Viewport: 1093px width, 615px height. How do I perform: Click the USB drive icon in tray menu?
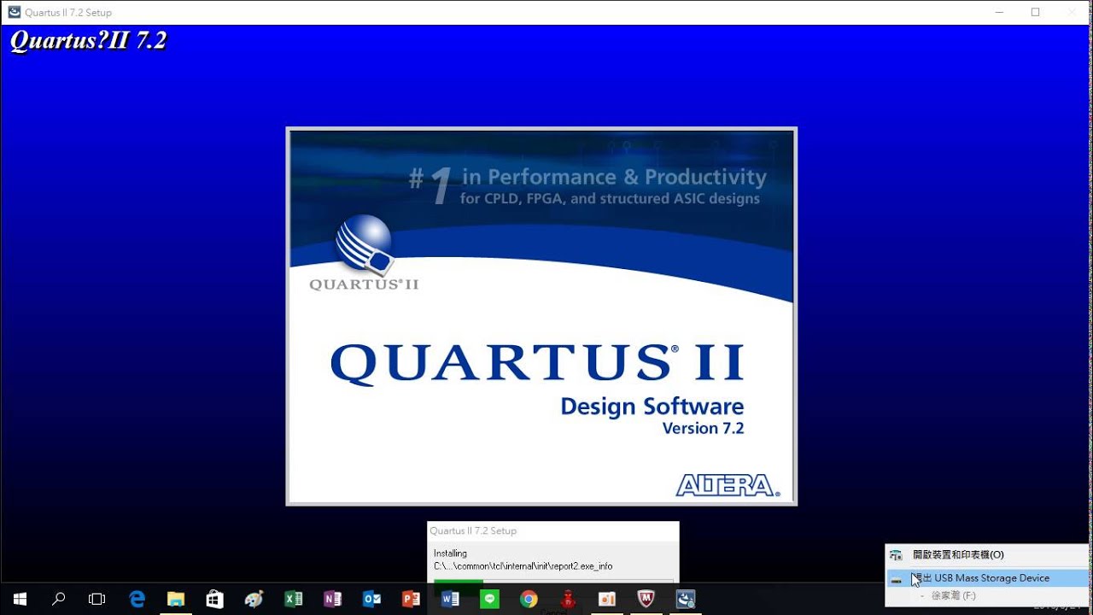[896, 579]
